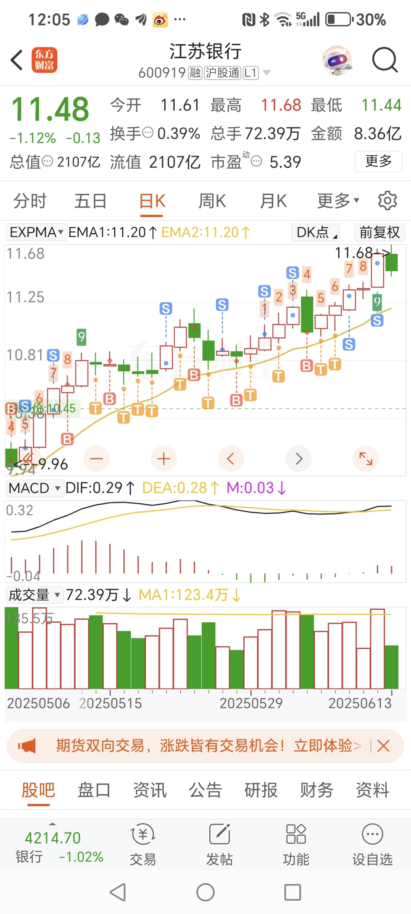Tap Android home navigation button
Image resolution: width=411 pixels, height=914 pixels.
(205, 892)
